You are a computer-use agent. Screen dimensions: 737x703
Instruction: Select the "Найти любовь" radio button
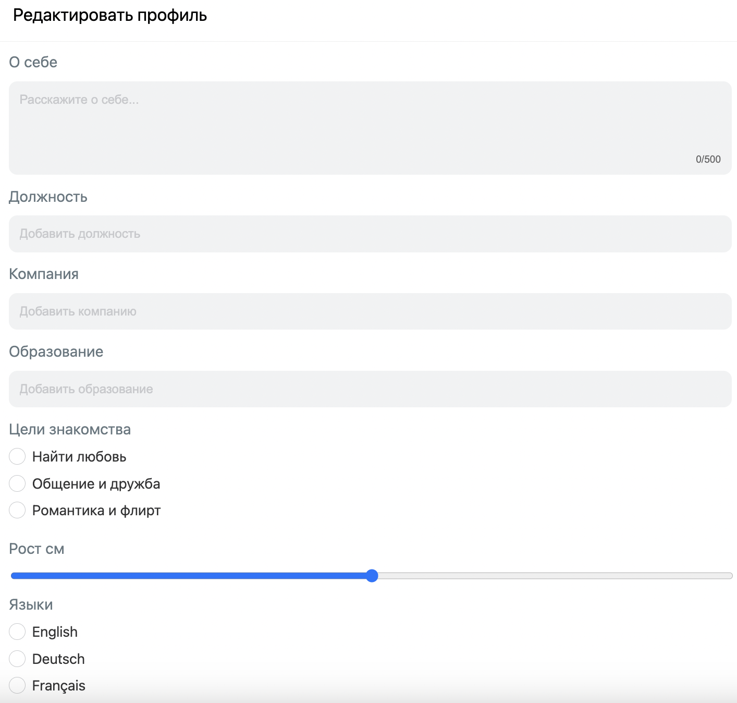coord(17,456)
